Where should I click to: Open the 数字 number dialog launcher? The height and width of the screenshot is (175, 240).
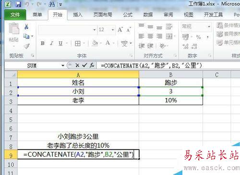(x=210, y=56)
